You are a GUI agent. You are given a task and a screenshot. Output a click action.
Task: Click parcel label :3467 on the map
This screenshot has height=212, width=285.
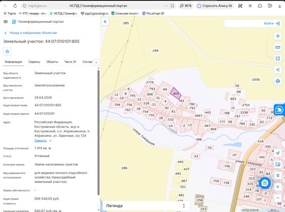[198, 115]
